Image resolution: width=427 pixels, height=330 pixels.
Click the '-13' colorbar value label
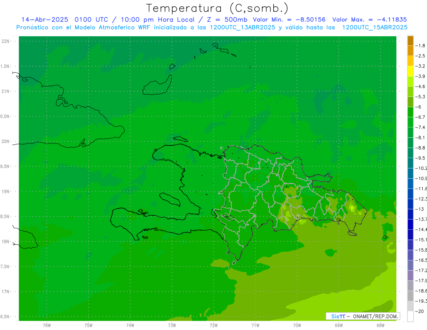(x=420, y=209)
